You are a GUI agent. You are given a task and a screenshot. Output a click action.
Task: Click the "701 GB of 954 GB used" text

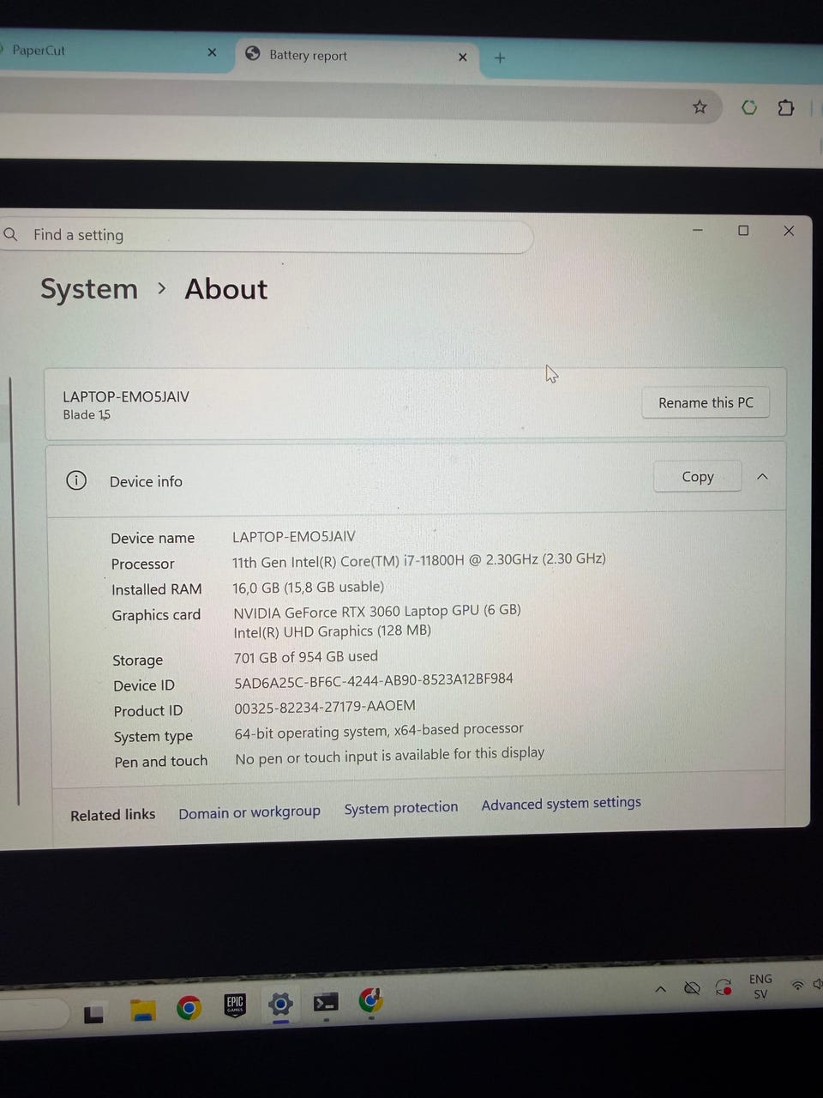306,657
